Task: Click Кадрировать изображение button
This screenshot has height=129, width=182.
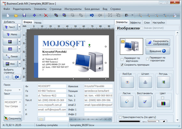Action: pyautogui.click(x=158, y=43)
